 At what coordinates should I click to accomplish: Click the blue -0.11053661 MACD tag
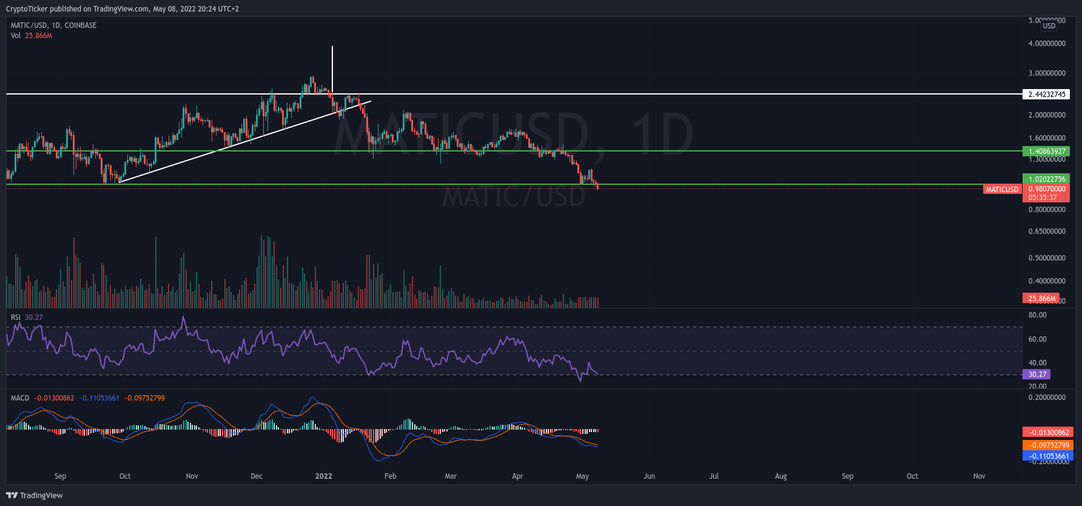click(x=1047, y=456)
